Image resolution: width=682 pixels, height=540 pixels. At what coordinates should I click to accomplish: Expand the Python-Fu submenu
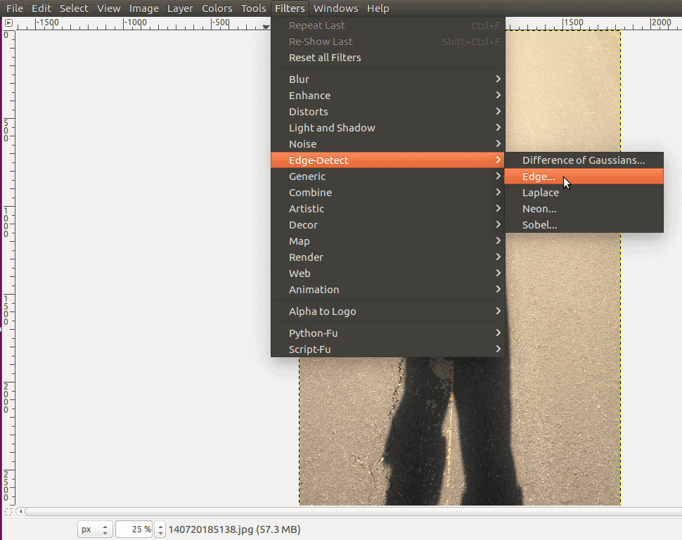387,333
